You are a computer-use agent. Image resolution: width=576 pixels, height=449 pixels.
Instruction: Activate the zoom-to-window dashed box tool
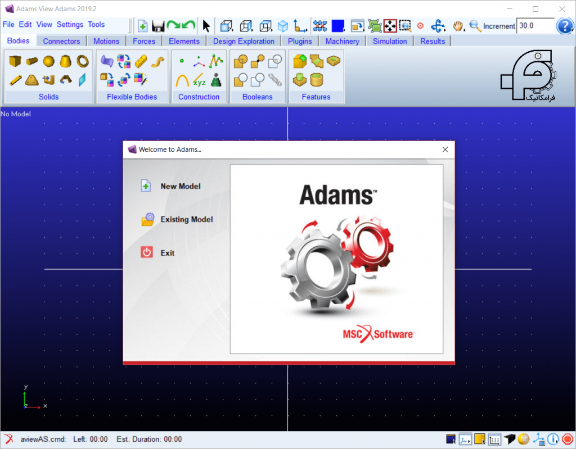405,26
